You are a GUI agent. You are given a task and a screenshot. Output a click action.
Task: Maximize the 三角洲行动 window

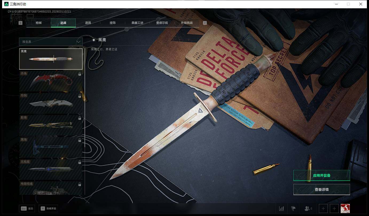(348, 4)
